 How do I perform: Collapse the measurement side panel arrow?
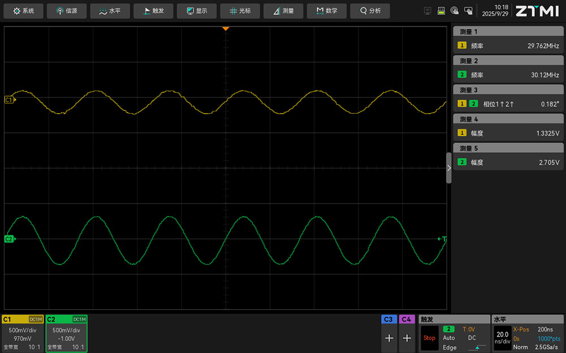tap(449, 168)
